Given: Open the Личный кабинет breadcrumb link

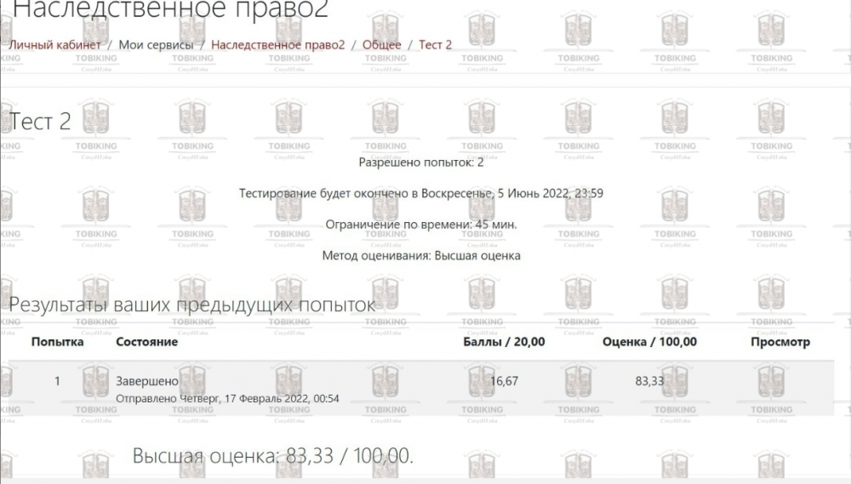Looking at the screenshot, I should coord(54,44).
